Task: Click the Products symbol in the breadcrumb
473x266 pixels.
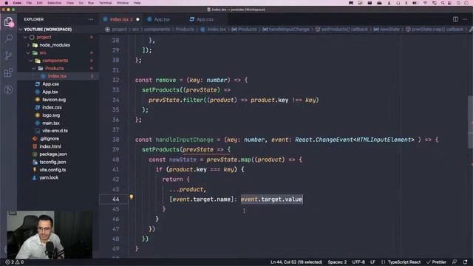Action: click(244, 30)
